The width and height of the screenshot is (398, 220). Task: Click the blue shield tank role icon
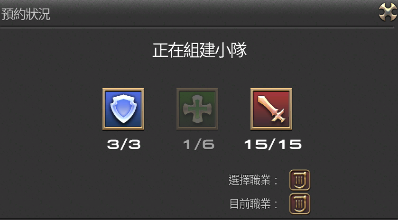pyautogui.click(x=123, y=109)
